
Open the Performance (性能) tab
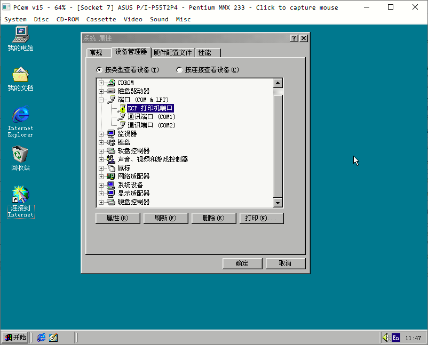(208, 53)
